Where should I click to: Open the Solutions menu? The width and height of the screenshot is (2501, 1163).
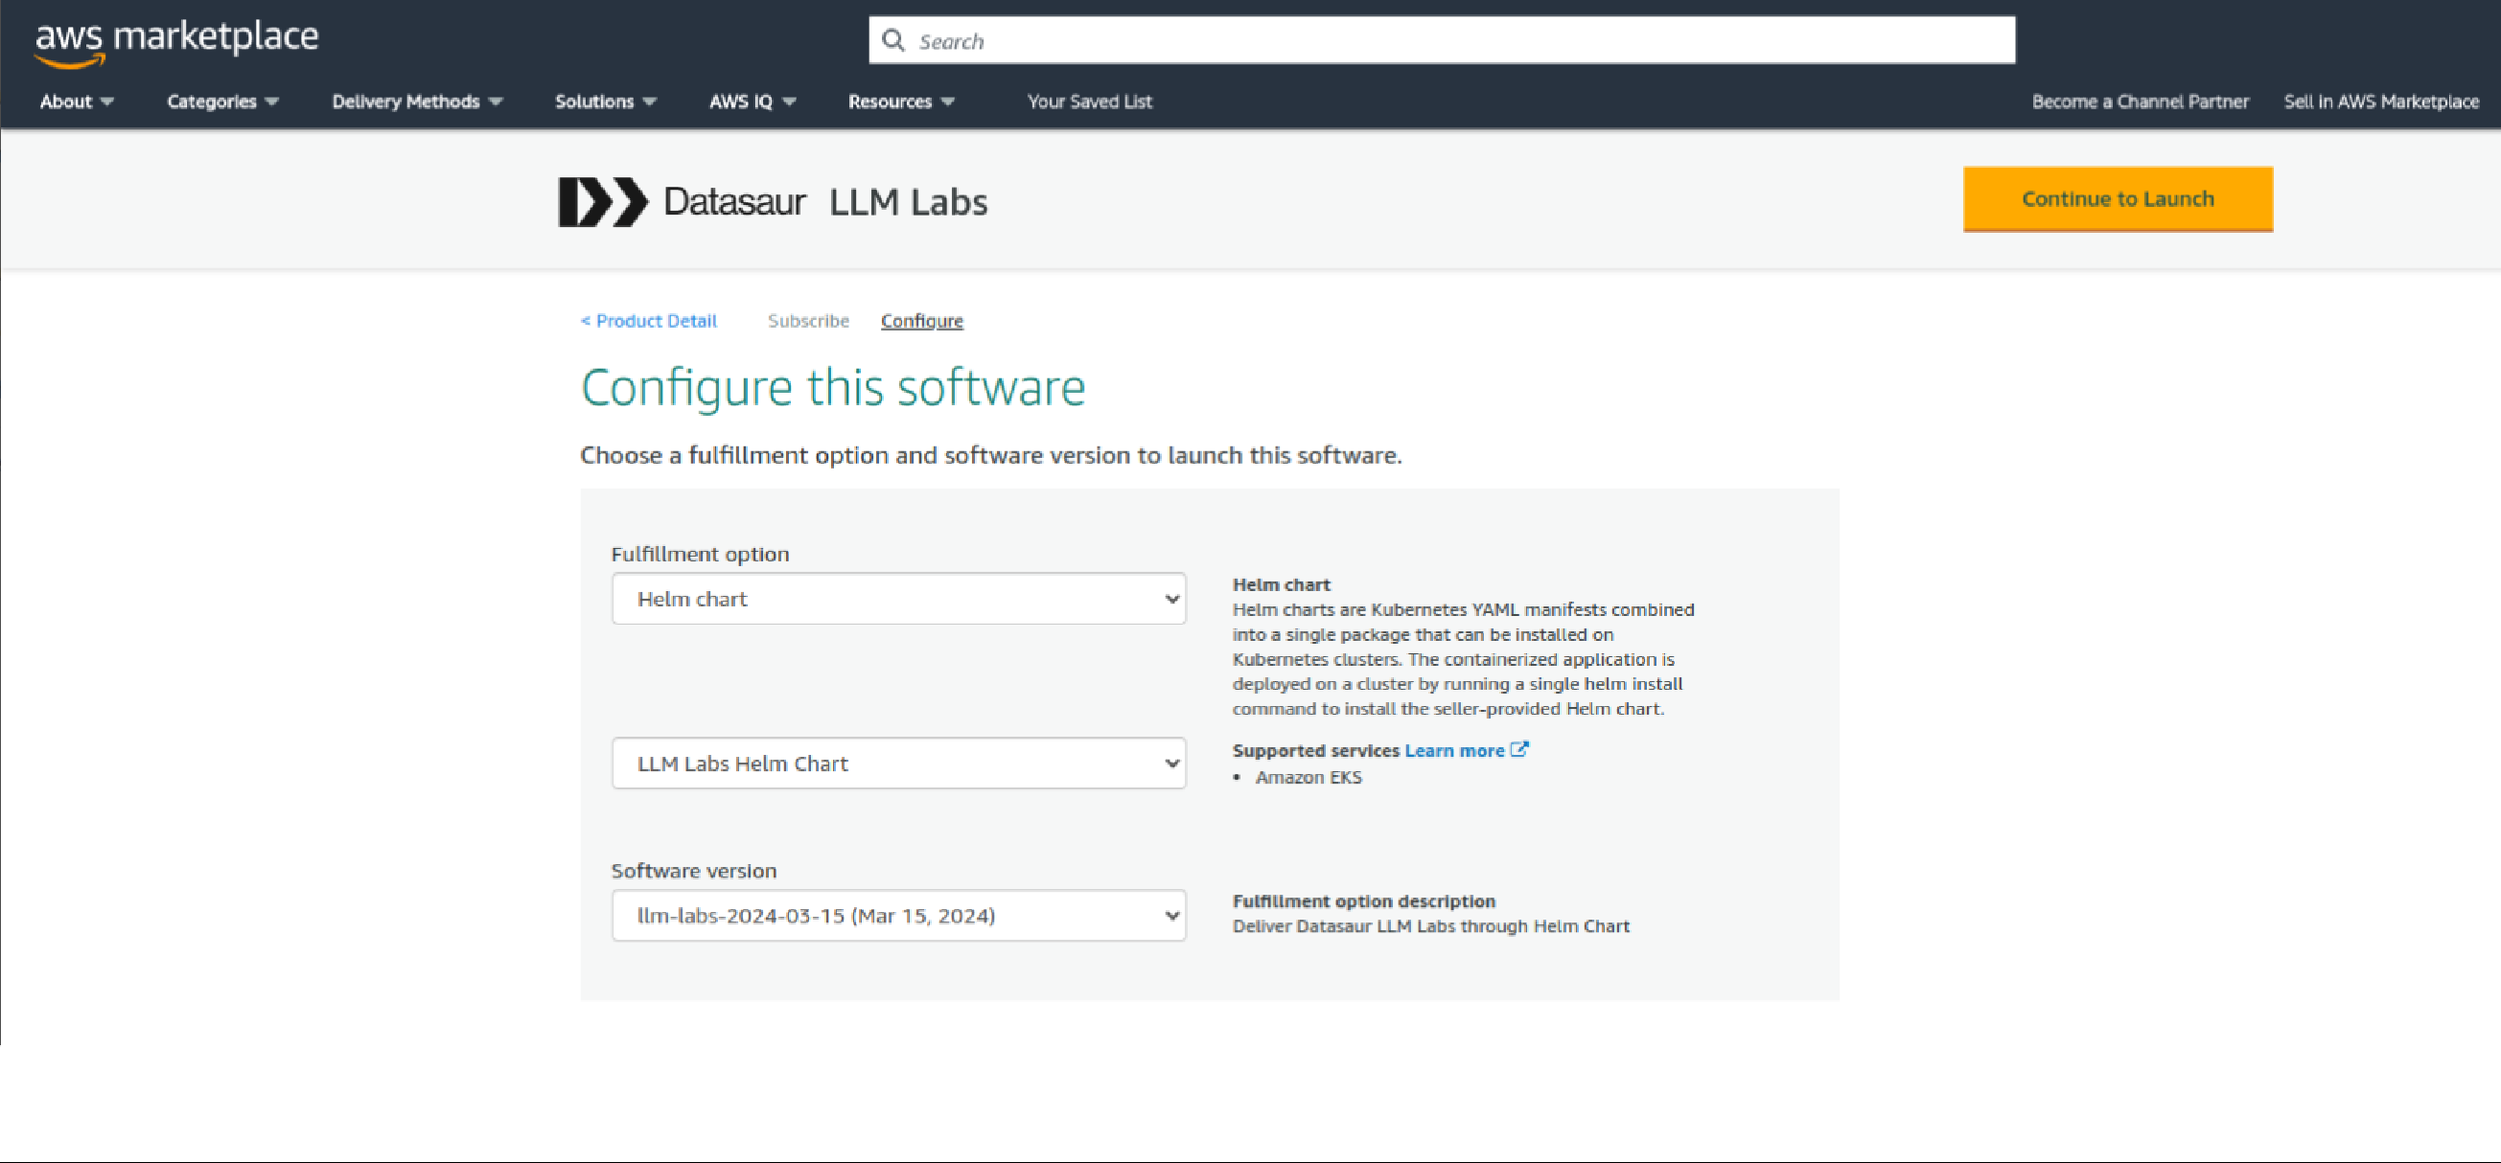[605, 101]
